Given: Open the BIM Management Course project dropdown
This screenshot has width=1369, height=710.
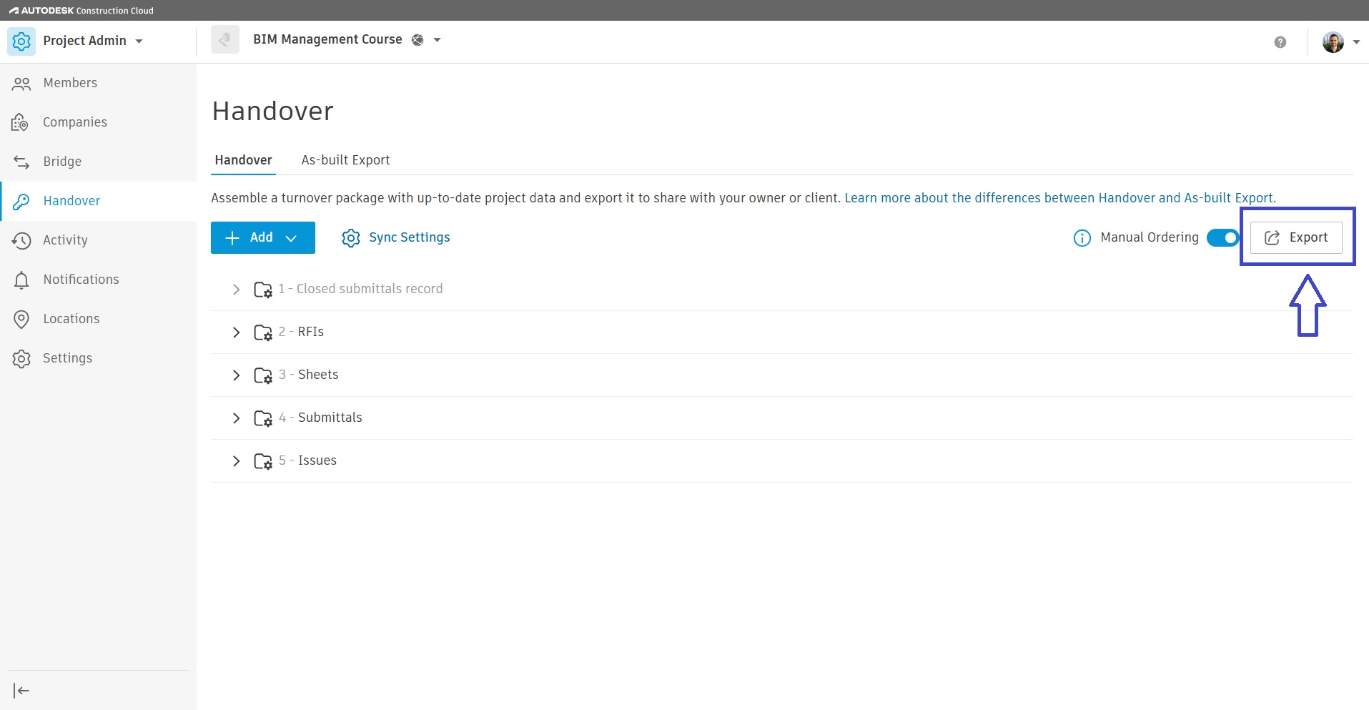Looking at the screenshot, I should [x=437, y=40].
